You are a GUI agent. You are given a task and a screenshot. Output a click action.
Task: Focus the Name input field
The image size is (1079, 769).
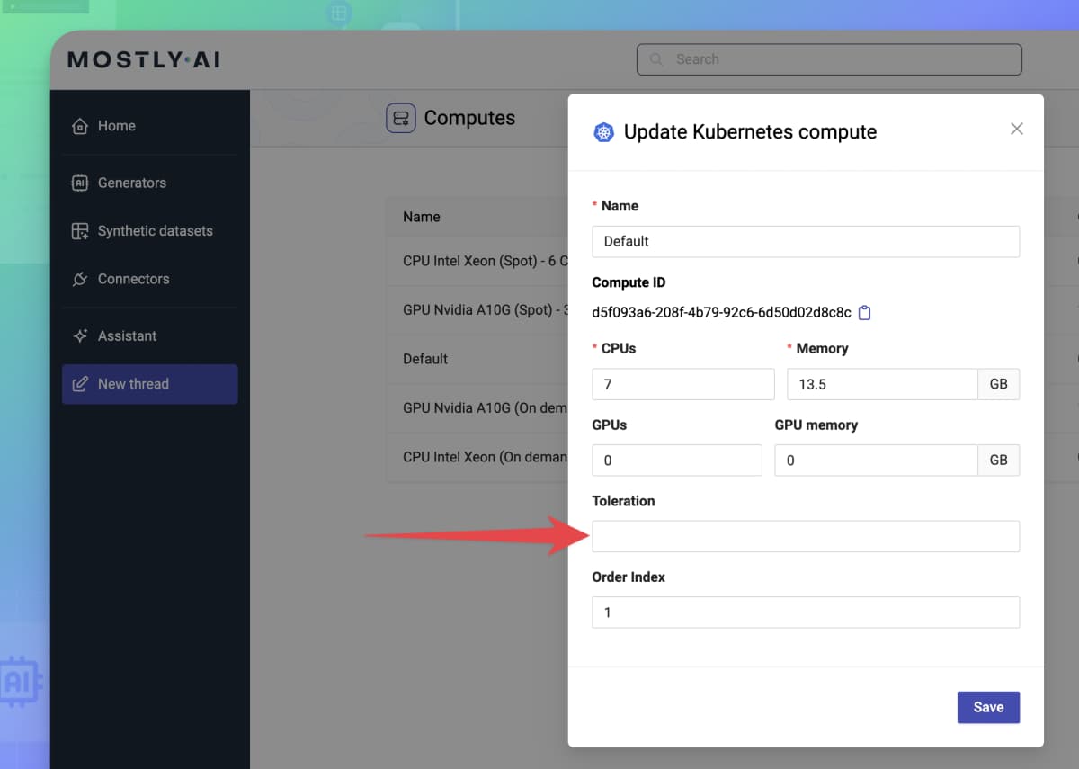pos(806,241)
